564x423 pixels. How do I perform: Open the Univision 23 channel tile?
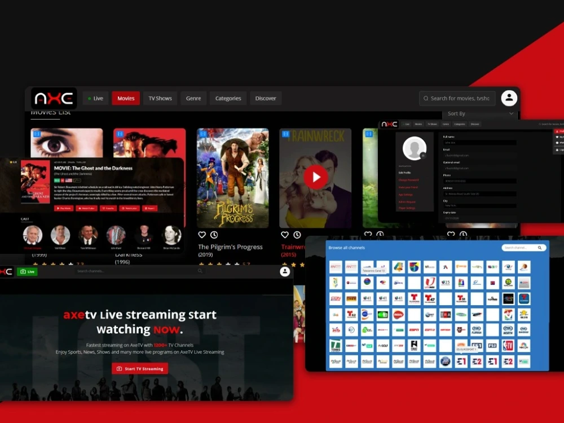[x=446, y=283]
